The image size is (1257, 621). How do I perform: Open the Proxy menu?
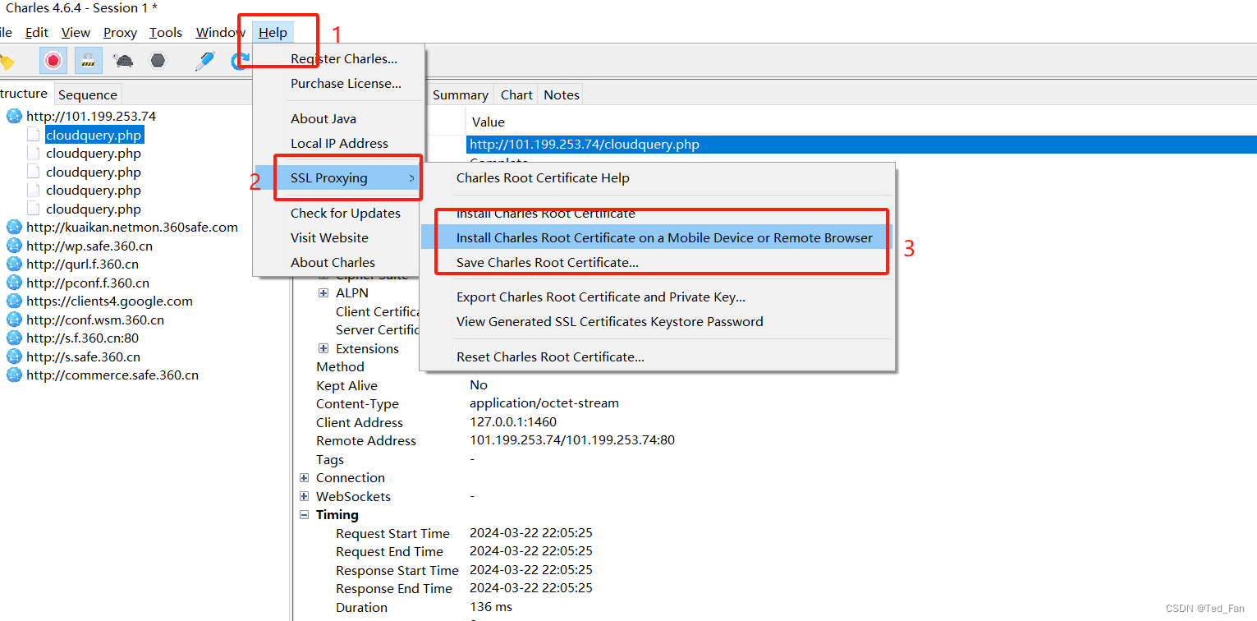point(121,32)
